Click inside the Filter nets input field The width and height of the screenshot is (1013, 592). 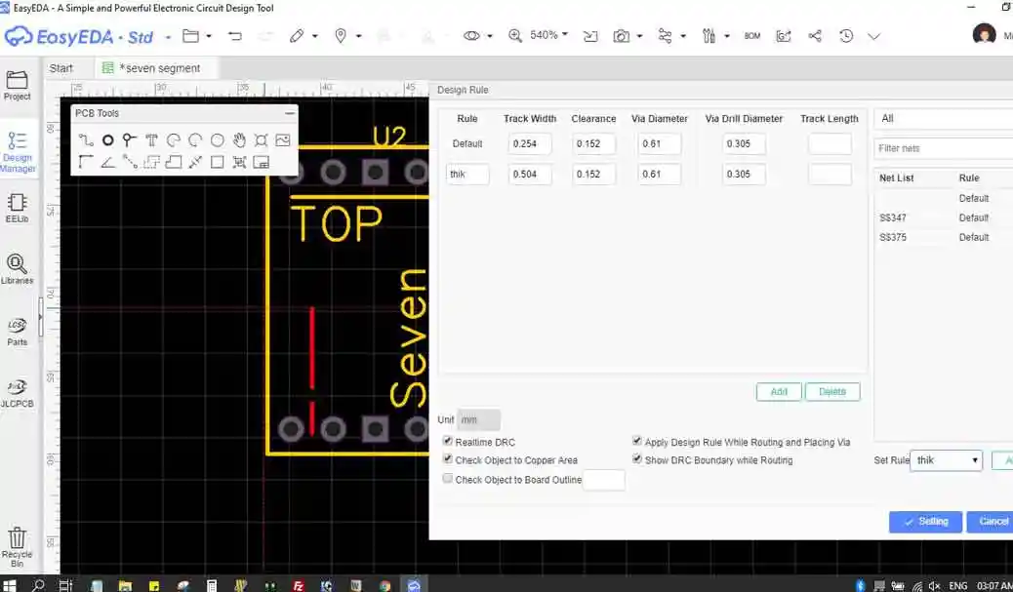click(x=942, y=146)
